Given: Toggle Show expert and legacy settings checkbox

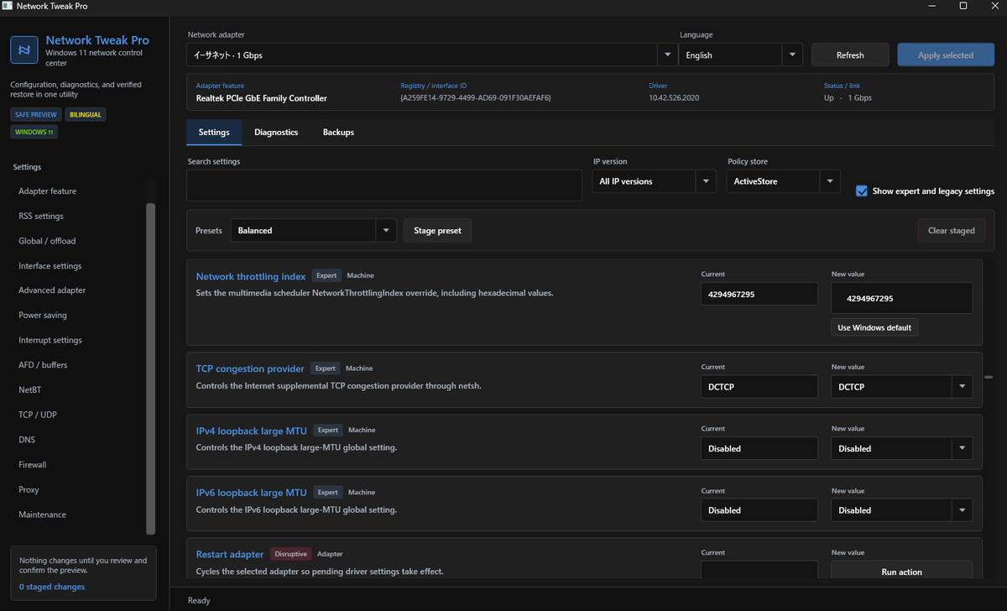Looking at the screenshot, I should coord(861,191).
